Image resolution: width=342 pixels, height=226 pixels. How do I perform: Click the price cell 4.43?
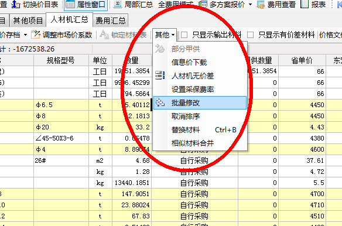(302, 127)
